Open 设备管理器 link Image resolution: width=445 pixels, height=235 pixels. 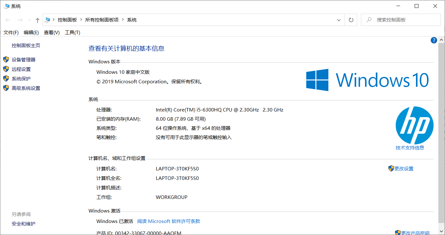(24, 60)
